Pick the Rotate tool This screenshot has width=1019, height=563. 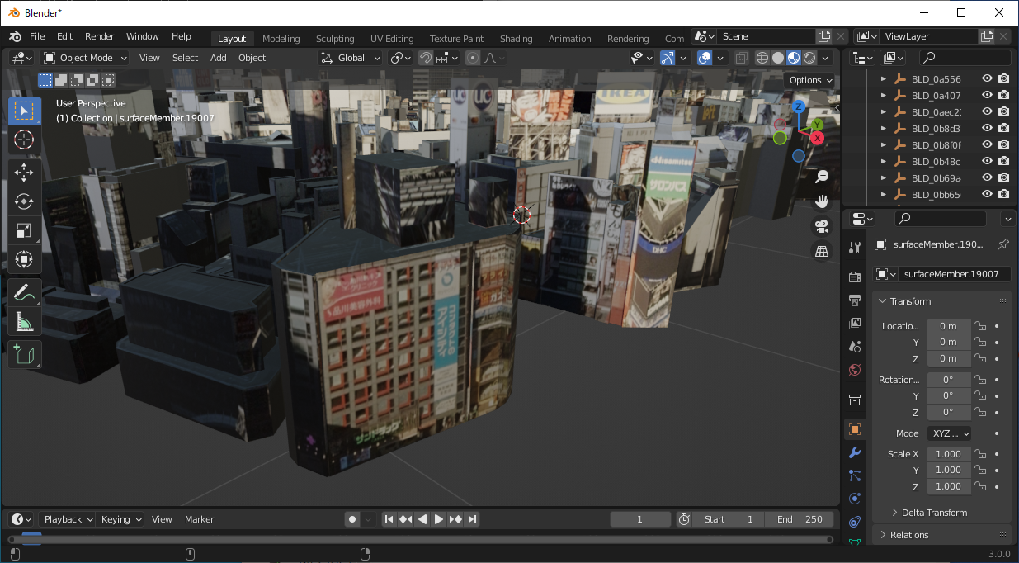point(25,201)
